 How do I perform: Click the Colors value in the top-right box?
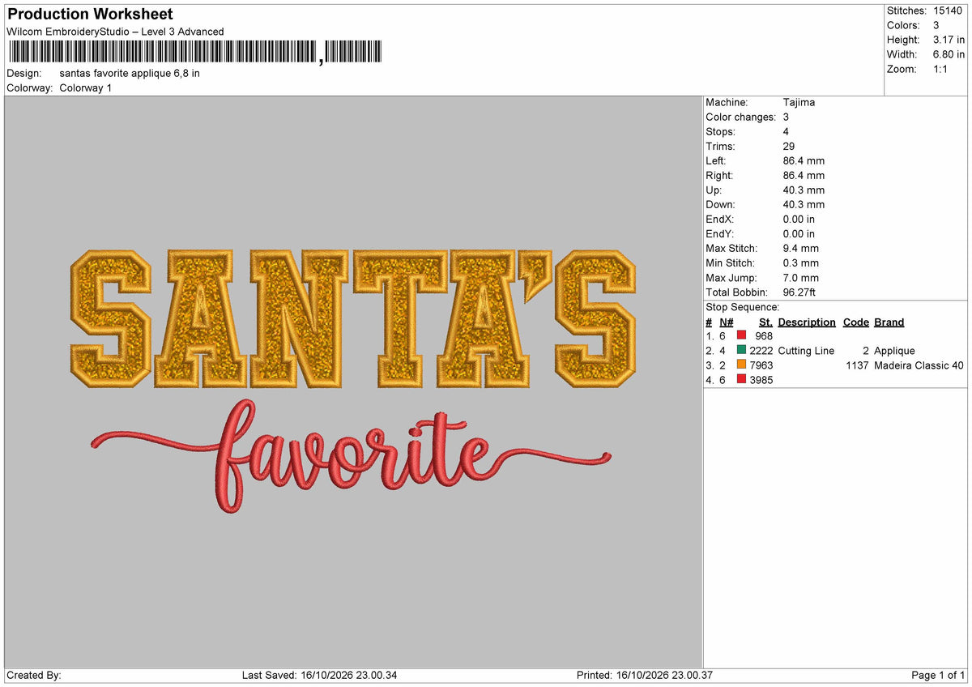pyautogui.click(x=936, y=25)
